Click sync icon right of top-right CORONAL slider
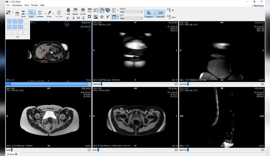Image resolution: width=270 pixels, height=156 pixels. coord(263,84)
